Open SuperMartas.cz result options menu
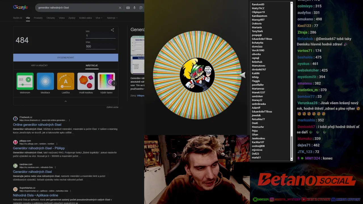 pos(71,191)
